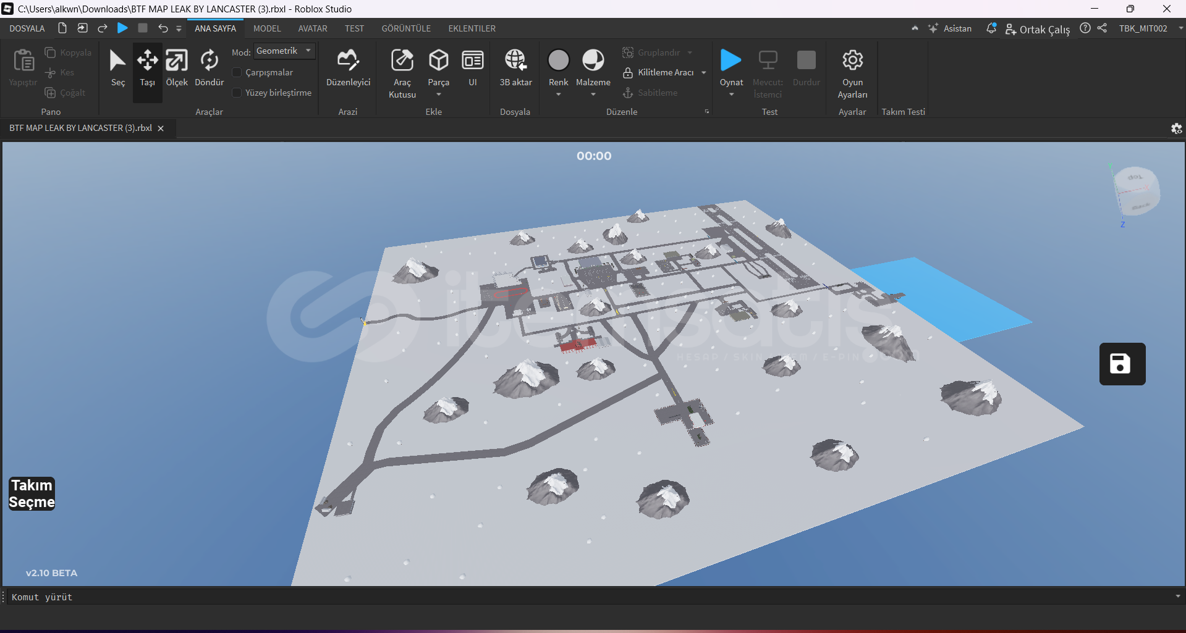Switch to EKLENTİLER tab
This screenshot has width=1186, height=633.
pos(472,28)
